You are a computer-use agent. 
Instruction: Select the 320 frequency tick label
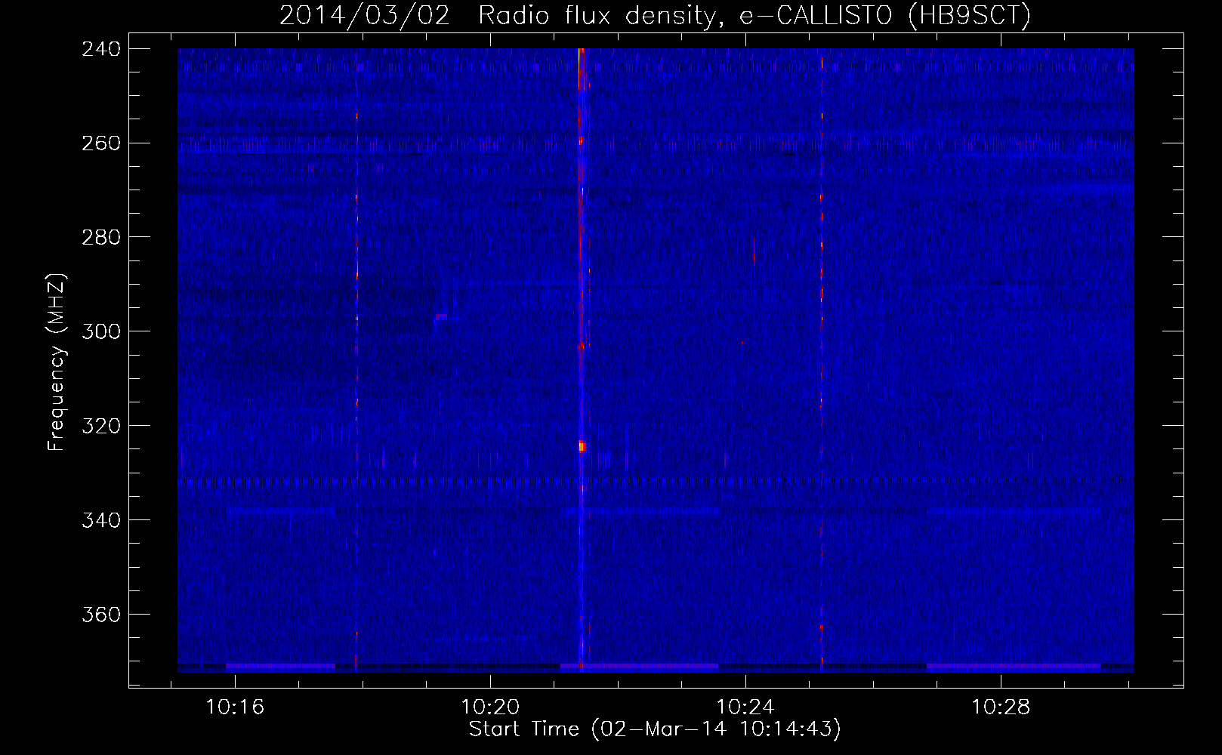pos(101,426)
